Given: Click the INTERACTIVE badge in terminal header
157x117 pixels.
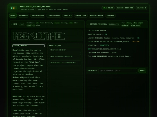Looking at the screenshot, I should click(114, 24).
